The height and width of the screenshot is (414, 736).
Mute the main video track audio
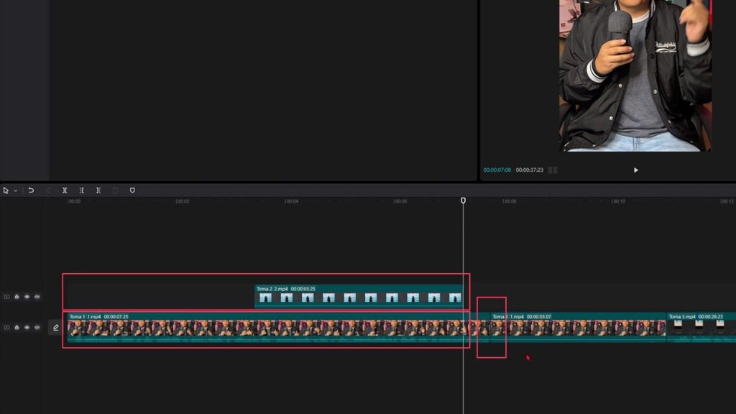point(37,327)
